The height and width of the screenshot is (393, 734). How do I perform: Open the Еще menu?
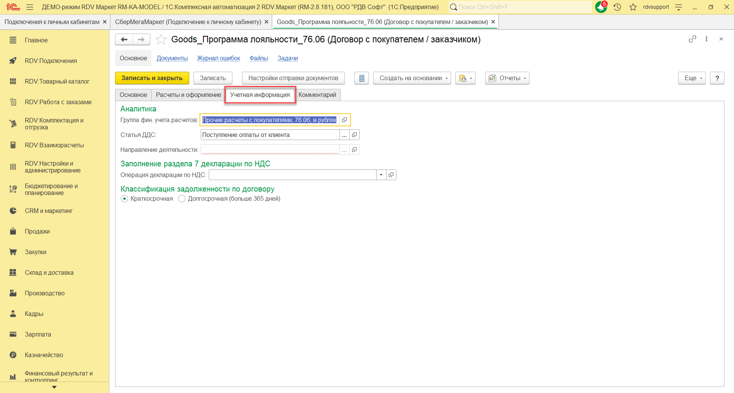click(692, 78)
